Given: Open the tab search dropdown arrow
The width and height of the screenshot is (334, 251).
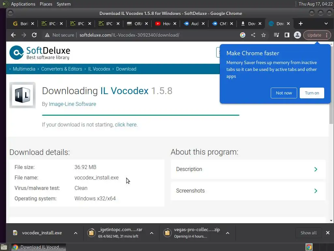Looking at the screenshot, I should tap(326, 24).
